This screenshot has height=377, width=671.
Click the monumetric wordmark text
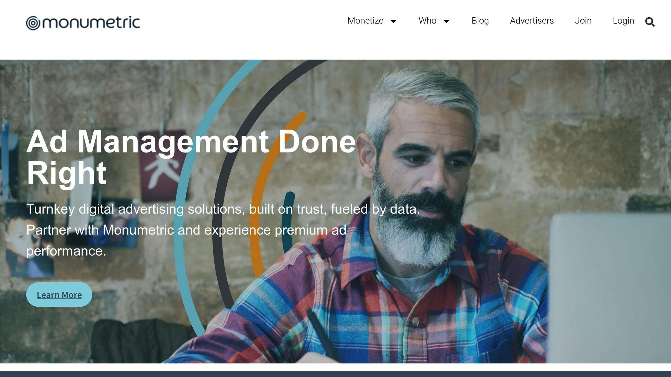click(x=91, y=23)
